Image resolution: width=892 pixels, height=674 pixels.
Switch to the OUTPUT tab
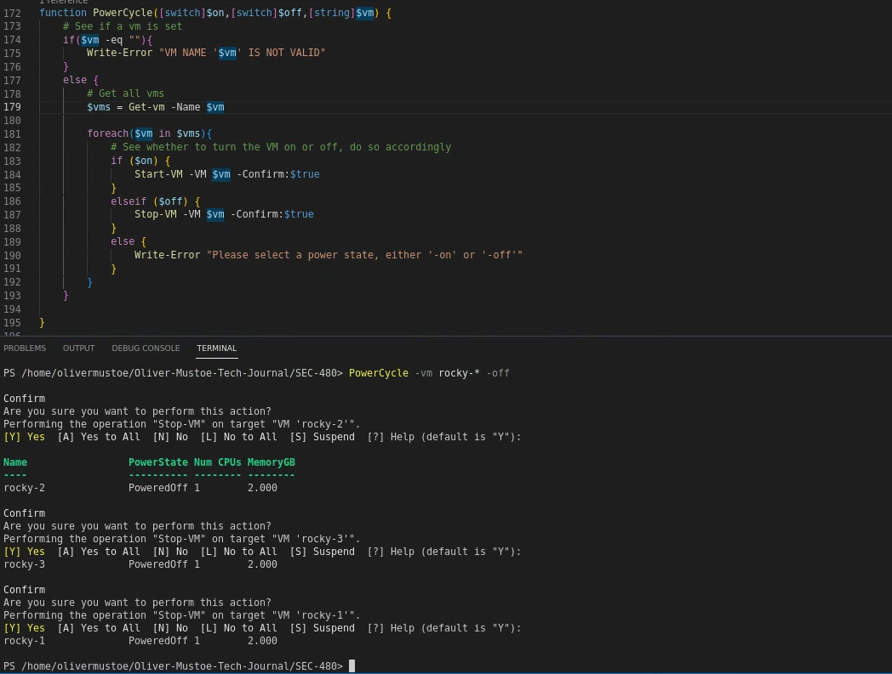[78, 348]
